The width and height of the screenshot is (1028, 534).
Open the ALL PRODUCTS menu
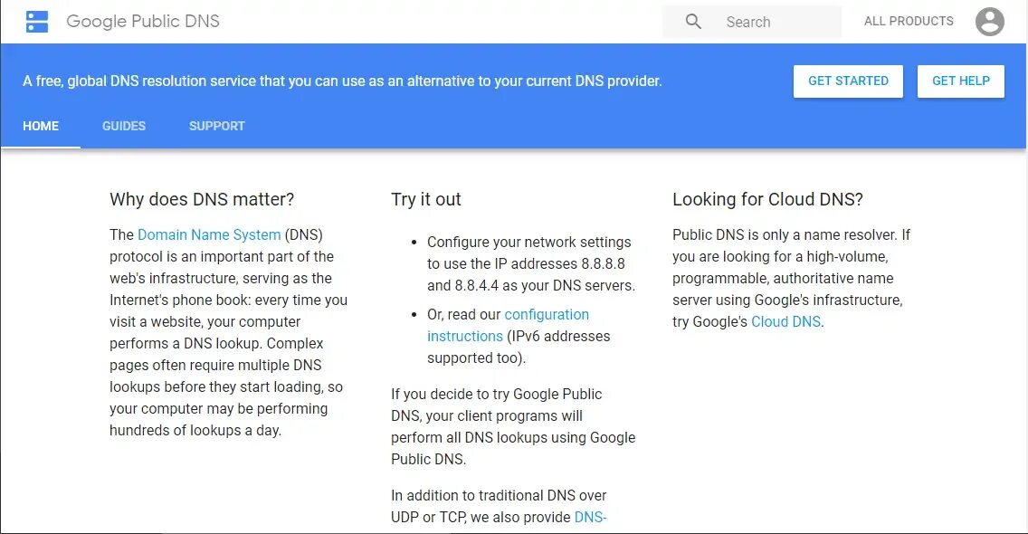click(x=909, y=21)
